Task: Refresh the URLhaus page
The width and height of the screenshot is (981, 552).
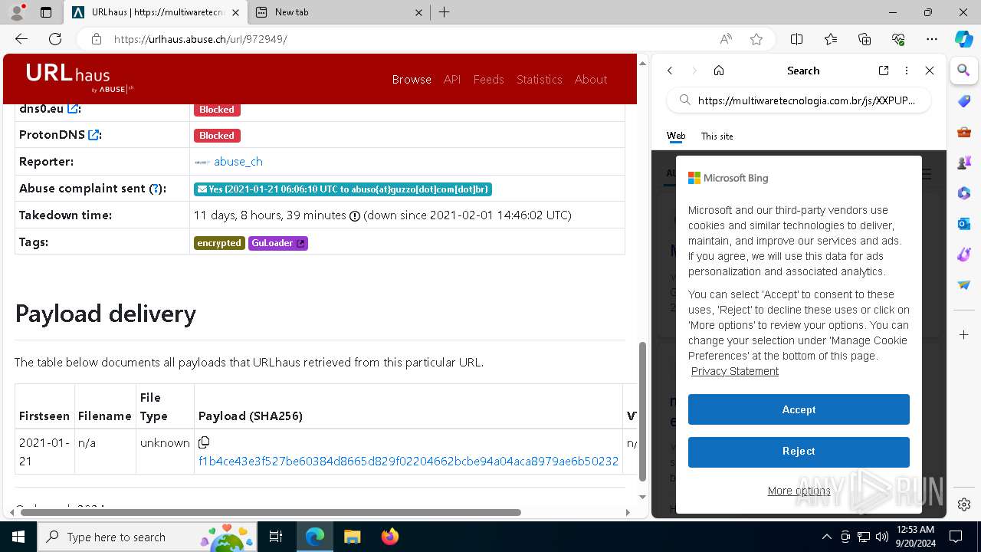Action: pos(55,39)
